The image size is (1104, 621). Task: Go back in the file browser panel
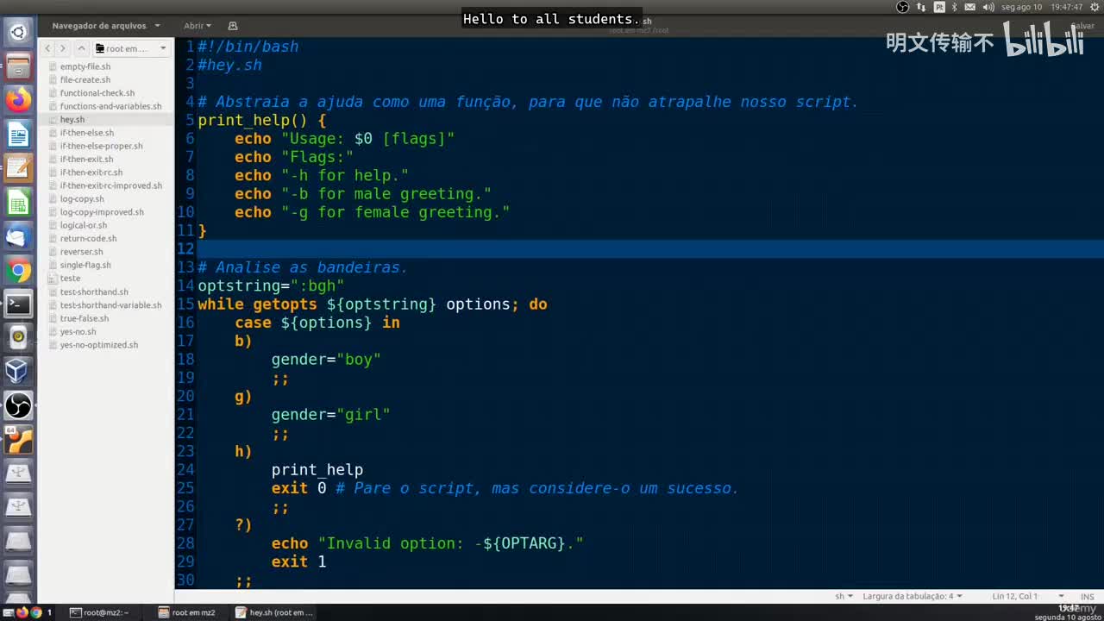(48, 48)
